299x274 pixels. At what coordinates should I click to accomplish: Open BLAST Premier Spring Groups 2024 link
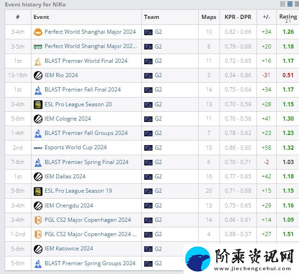tap(90, 263)
